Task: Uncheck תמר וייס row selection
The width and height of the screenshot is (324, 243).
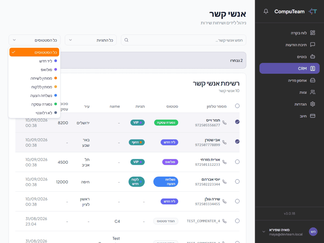Action: point(237,122)
